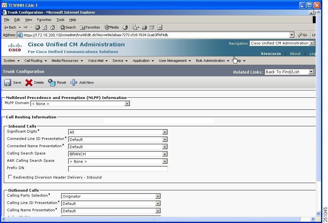The width and height of the screenshot is (328, 223).
Task: Open the Media Resources menu
Action: point(67,61)
